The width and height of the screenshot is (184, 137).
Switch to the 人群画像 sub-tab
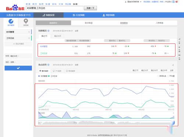tap(159, 23)
